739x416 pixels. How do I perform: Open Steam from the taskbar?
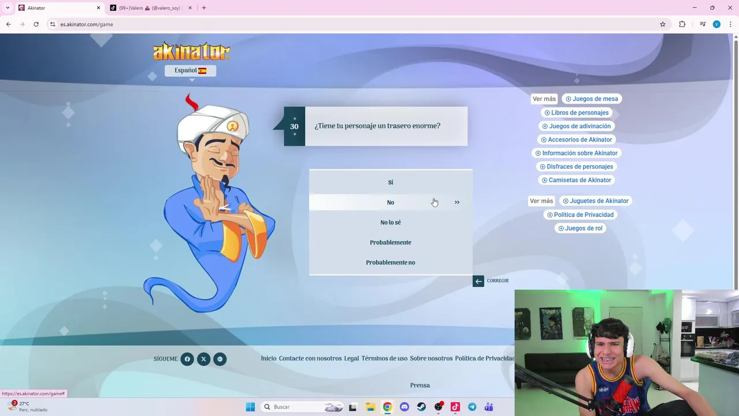[x=421, y=407]
